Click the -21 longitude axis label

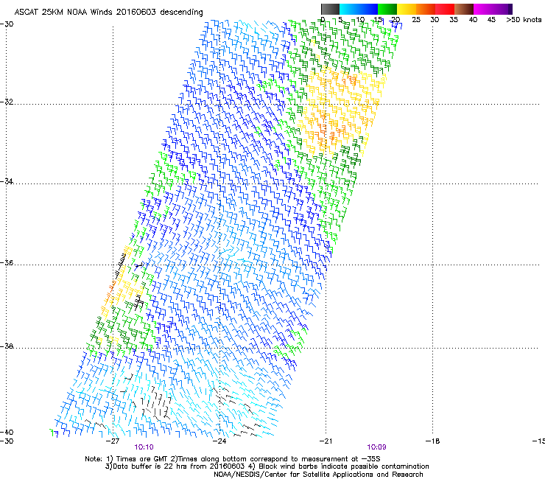pyautogui.click(x=326, y=441)
